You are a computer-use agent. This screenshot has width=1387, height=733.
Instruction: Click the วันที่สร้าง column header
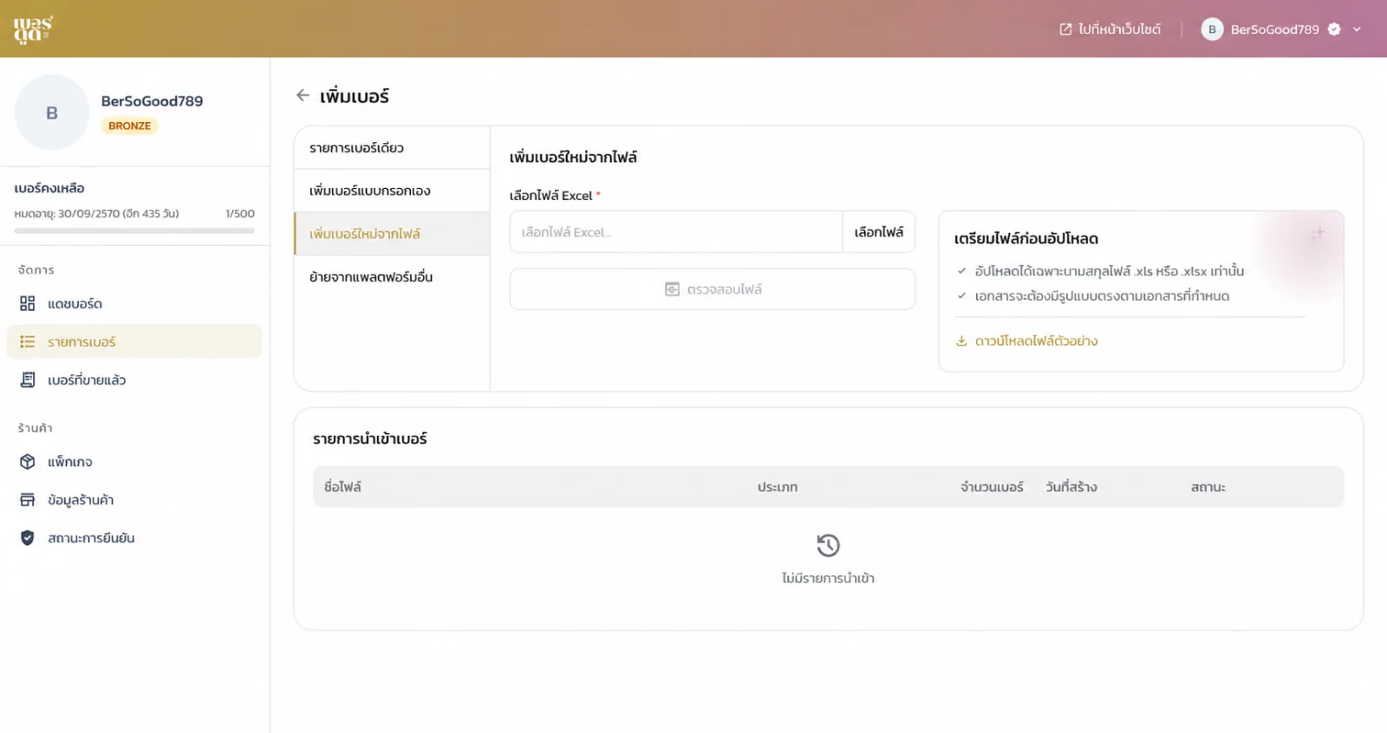pyautogui.click(x=1071, y=487)
